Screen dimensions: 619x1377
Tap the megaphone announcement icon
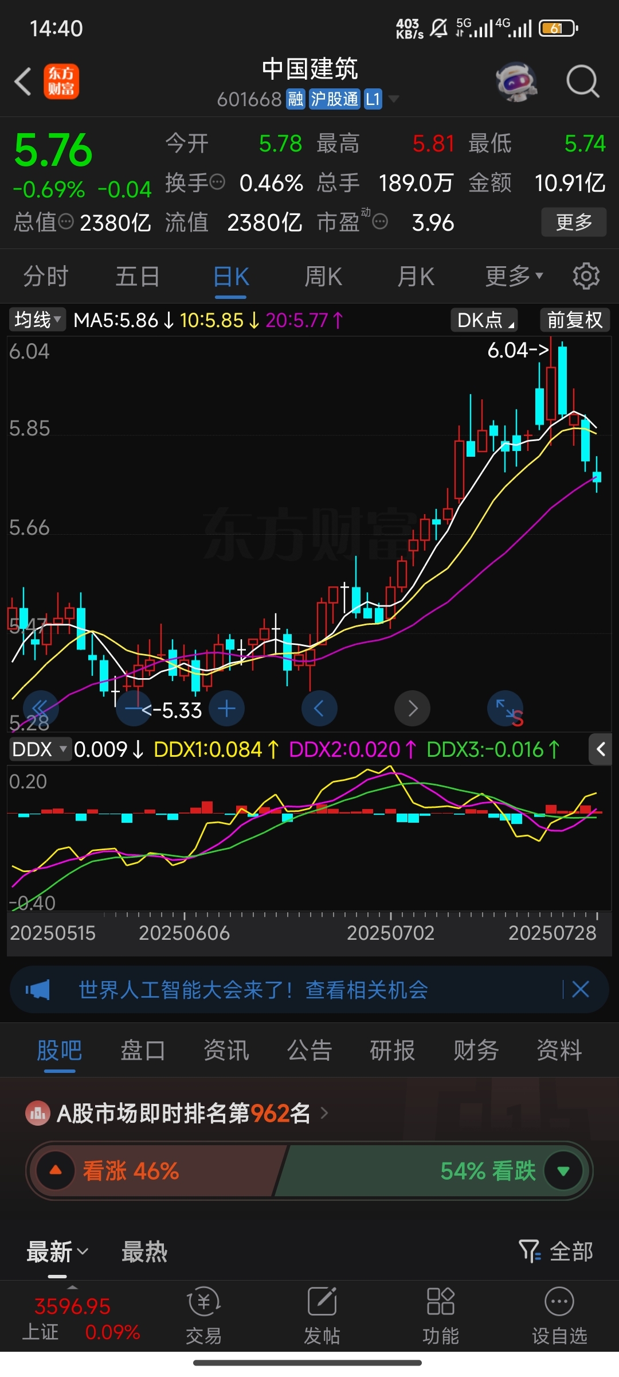[38, 990]
